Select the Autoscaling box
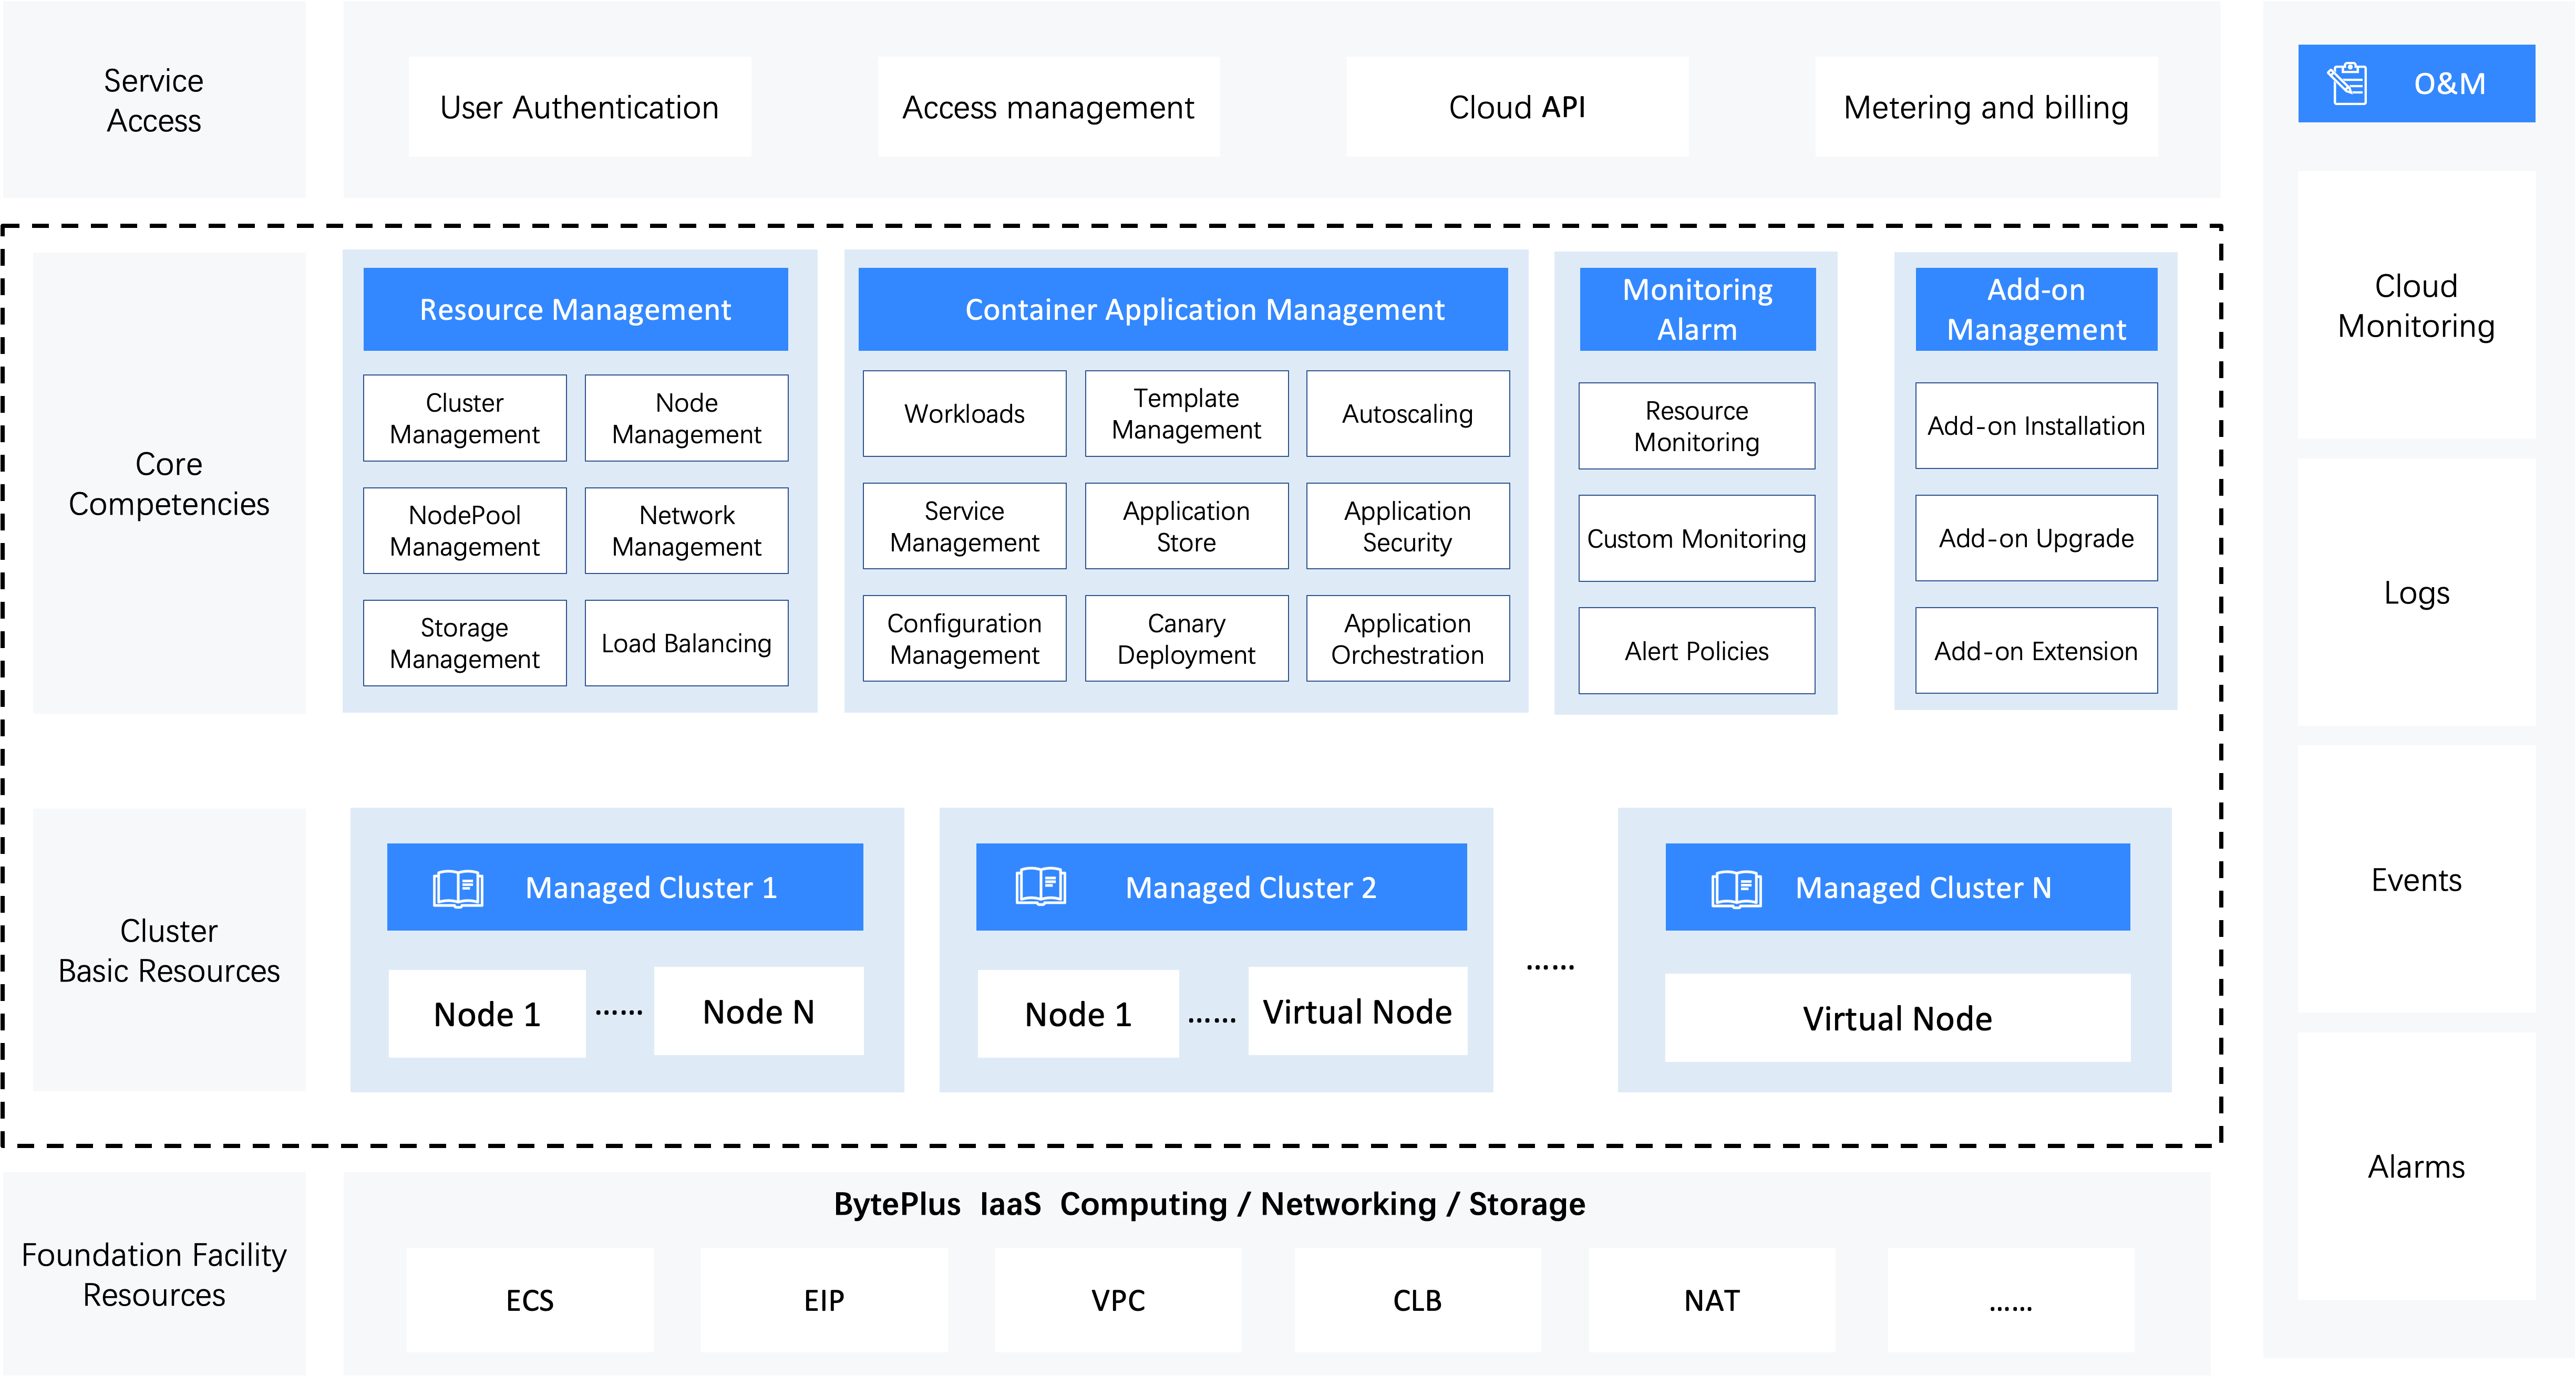 coord(1407,414)
